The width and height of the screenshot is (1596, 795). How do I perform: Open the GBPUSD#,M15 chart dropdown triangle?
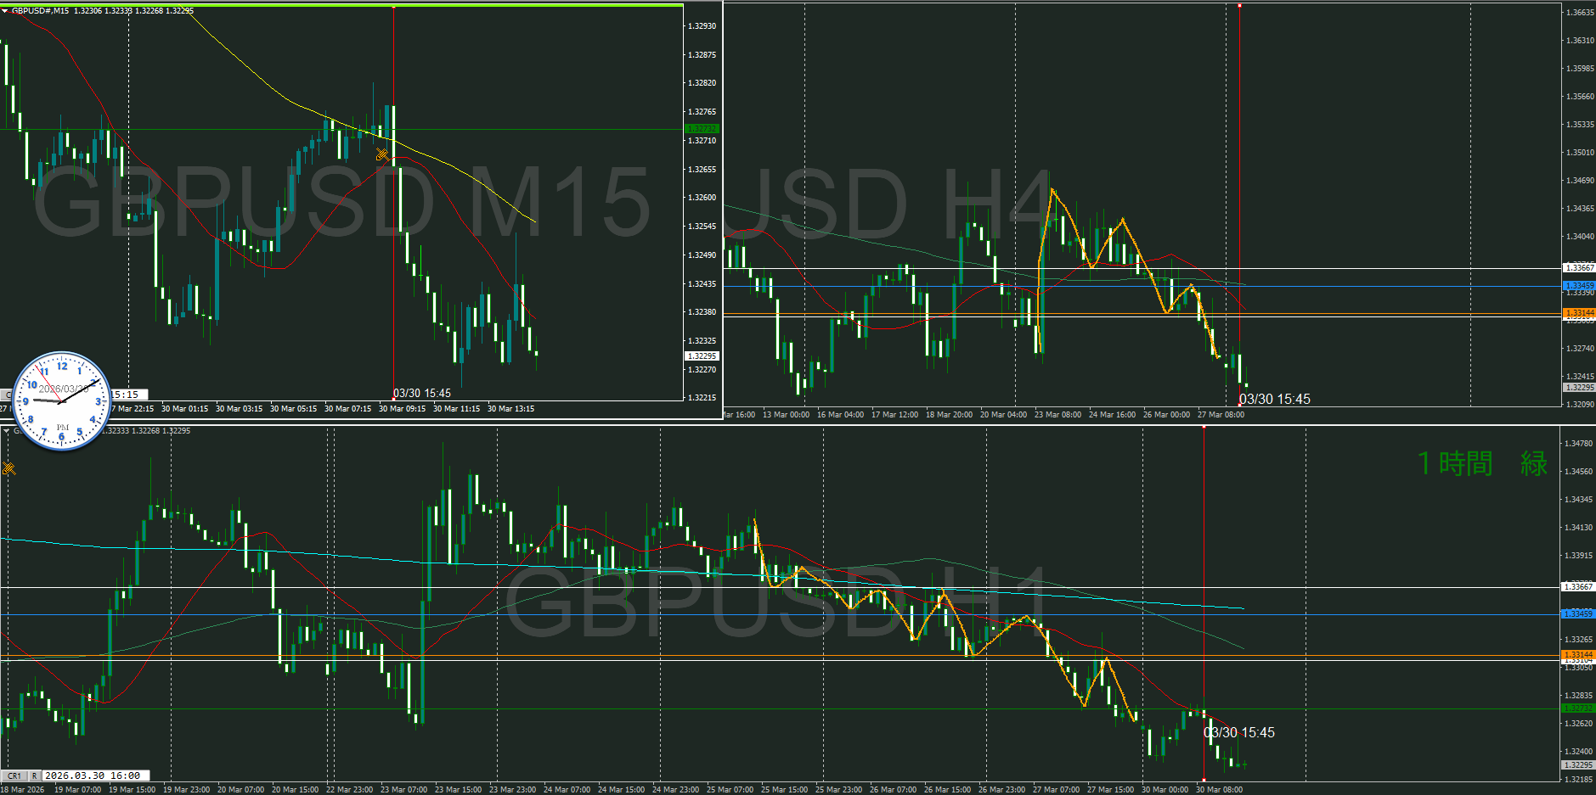coord(5,11)
